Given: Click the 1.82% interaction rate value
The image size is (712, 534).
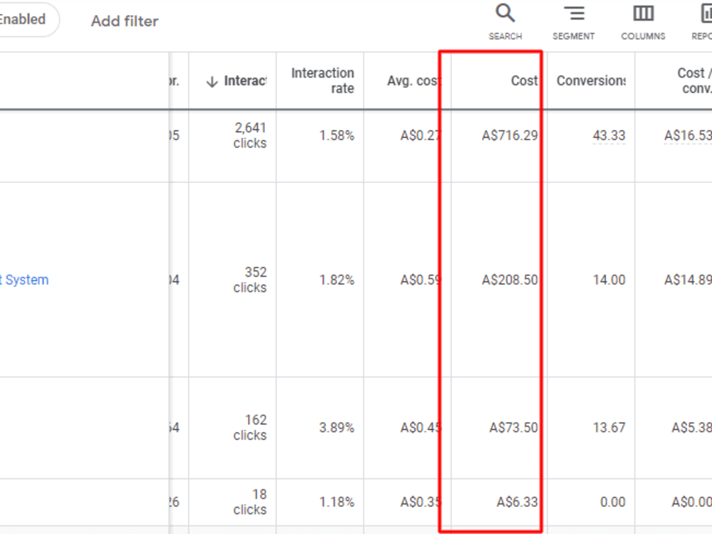Looking at the screenshot, I should [337, 280].
